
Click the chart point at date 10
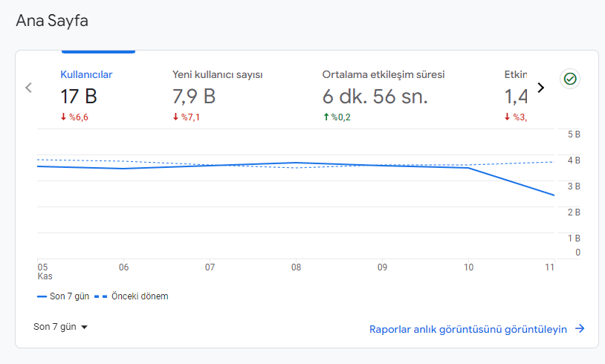click(468, 168)
